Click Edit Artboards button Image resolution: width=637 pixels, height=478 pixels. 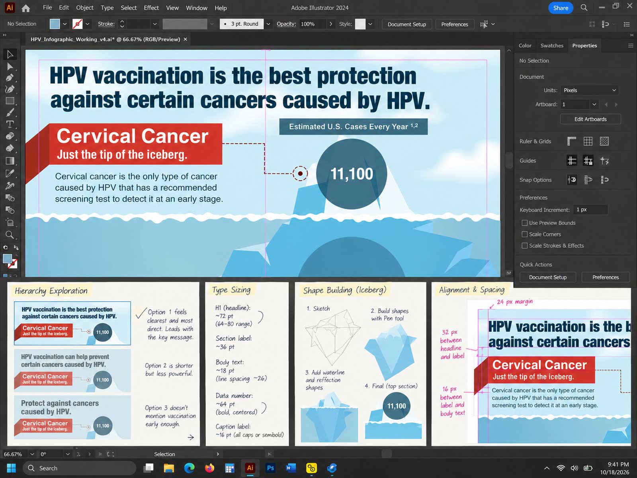pyautogui.click(x=590, y=119)
